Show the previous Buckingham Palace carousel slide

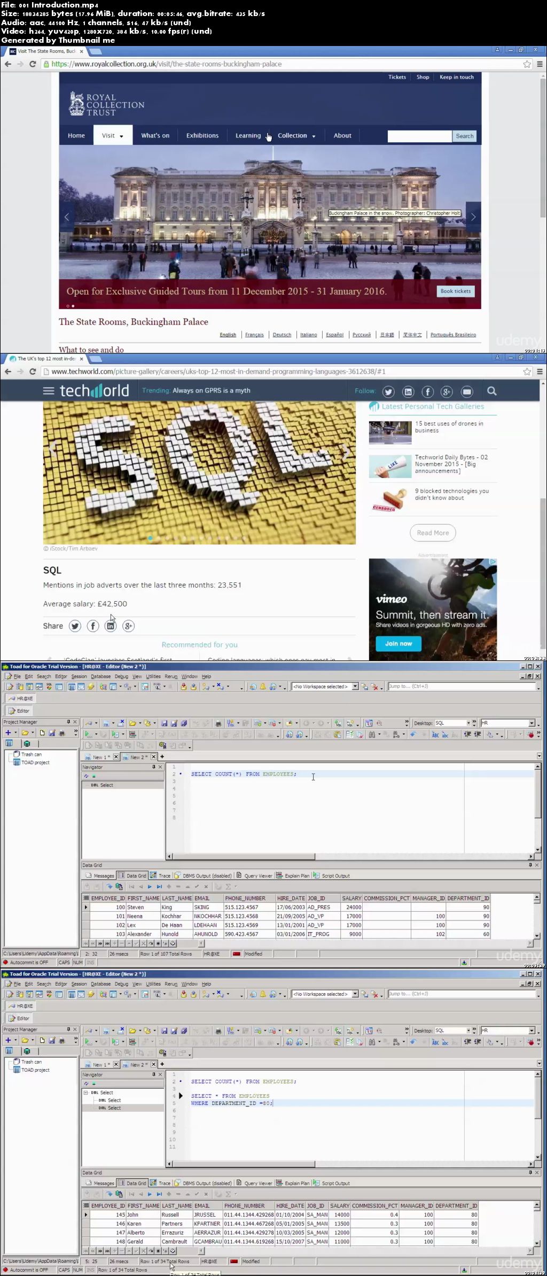tap(67, 217)
